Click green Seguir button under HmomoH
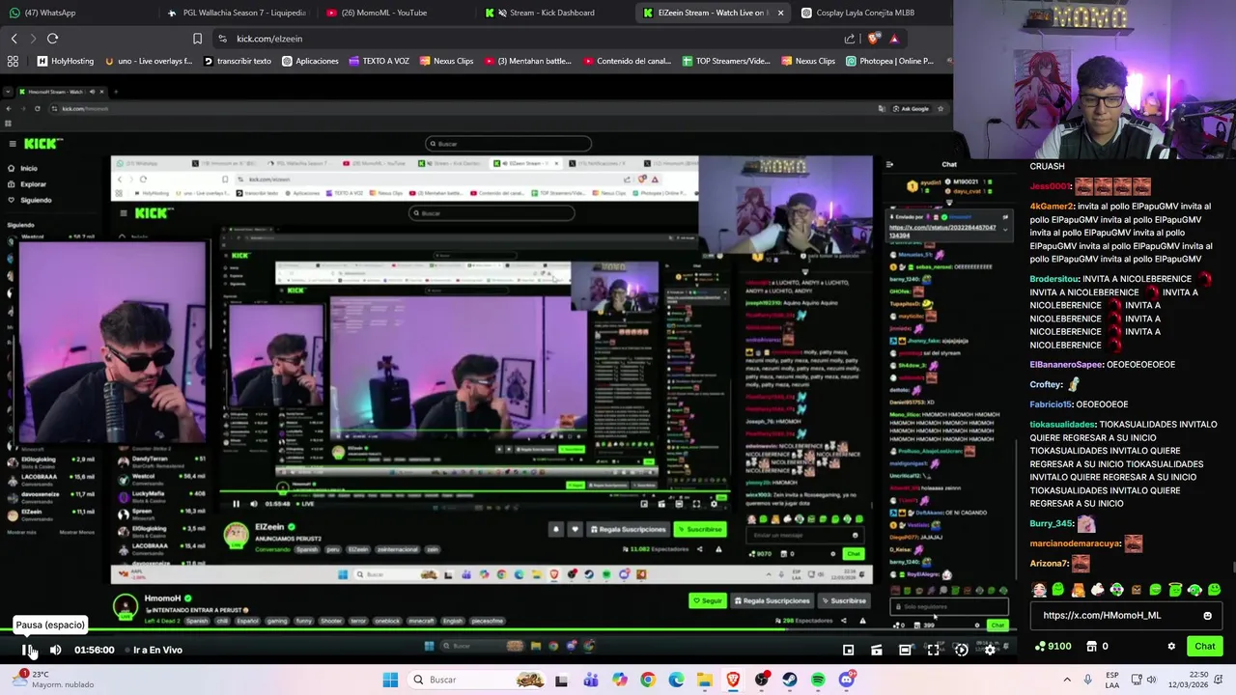 point(707,600)
